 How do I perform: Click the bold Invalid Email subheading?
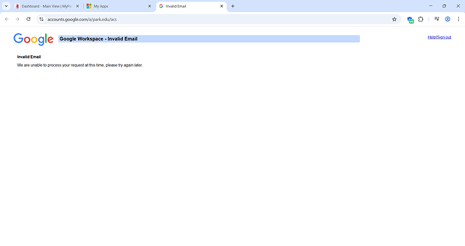29,57
